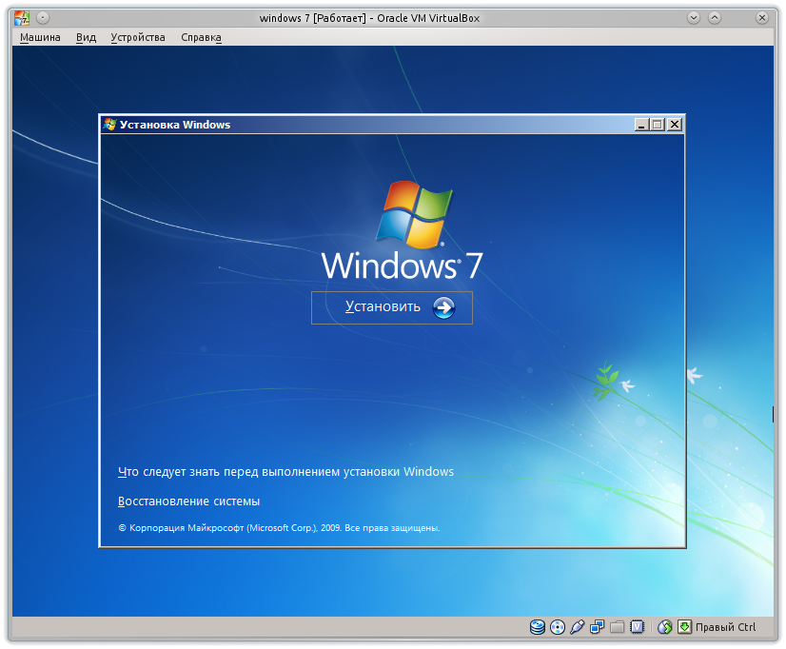Click the mouse integration status icon
786x649 pixels.
tap(663, 626)
